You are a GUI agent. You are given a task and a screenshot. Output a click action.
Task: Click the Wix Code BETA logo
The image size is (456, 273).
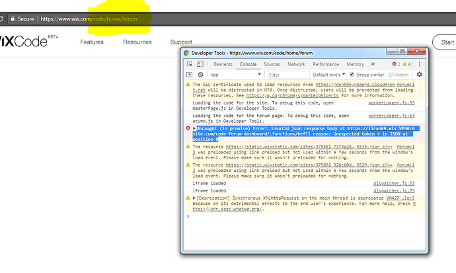[28, 41]
